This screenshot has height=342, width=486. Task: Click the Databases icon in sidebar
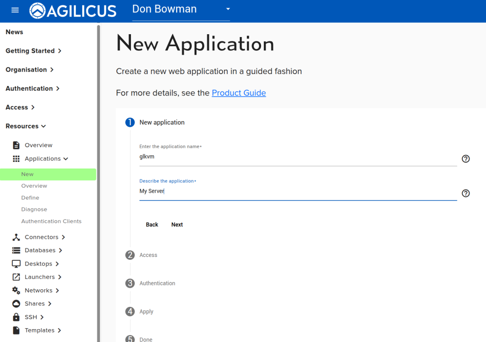click(x=16, y=250)
